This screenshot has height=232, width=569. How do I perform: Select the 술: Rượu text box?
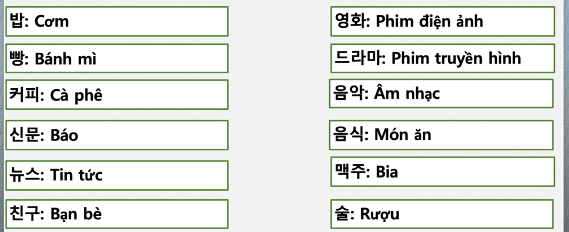pyautogui.click(x=442, y=213)
